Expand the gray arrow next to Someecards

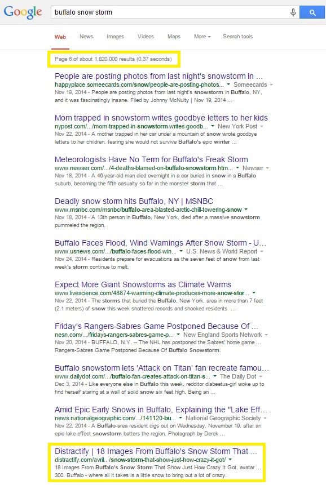[271, 84]
